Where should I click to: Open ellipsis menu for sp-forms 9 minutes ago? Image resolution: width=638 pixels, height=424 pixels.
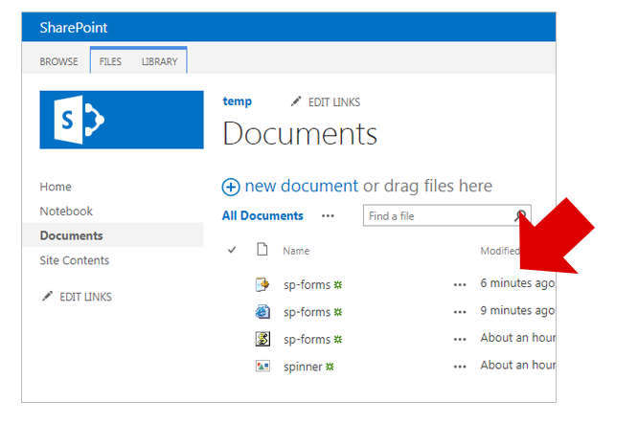coord(460,312)
